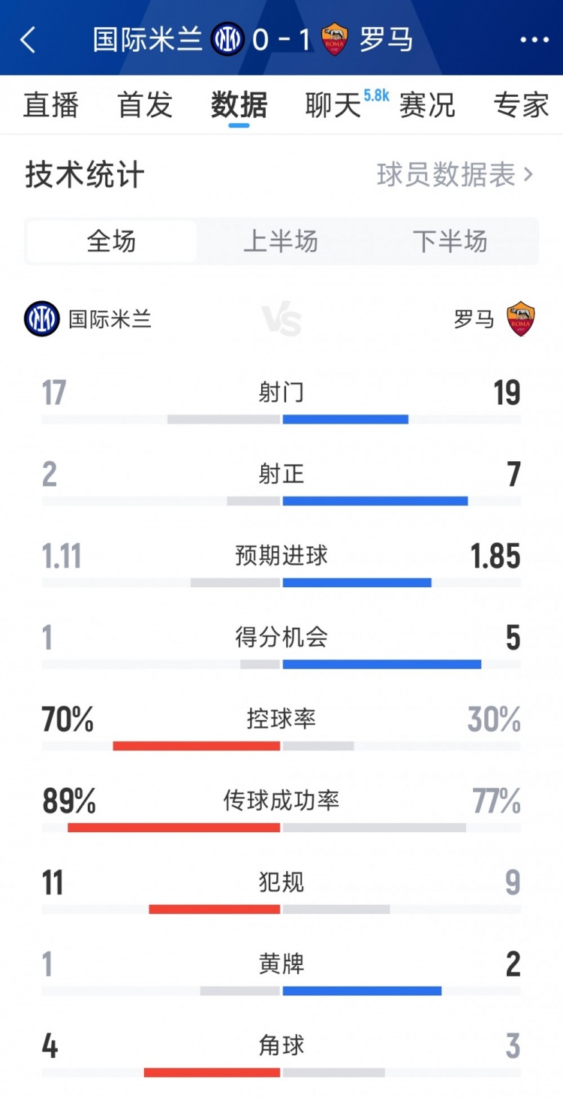The image size is (563, 1098).
Task: Select the Inter Milan logo beside 国际米兰
Action: tap(42, 318)
